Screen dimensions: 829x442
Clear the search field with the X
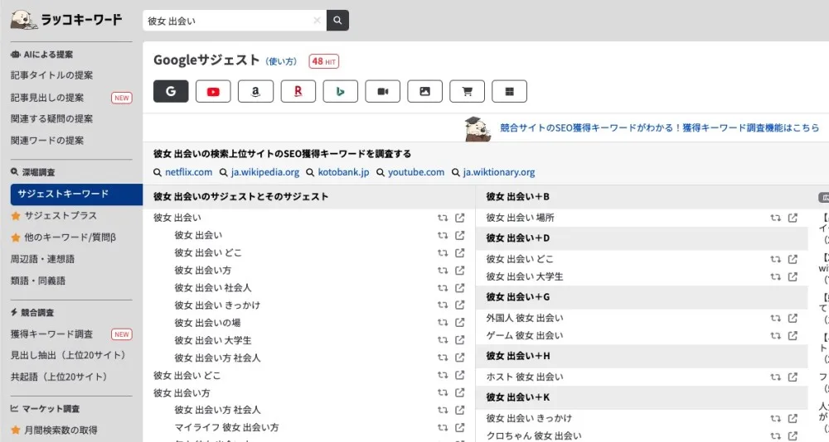click(317, 21)
